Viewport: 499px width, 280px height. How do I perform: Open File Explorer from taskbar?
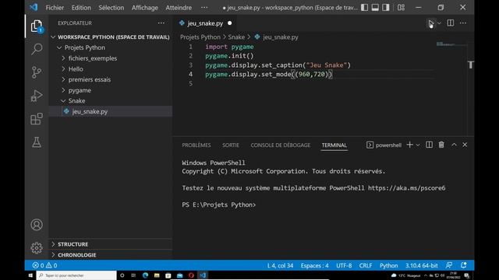click(157, 275)
